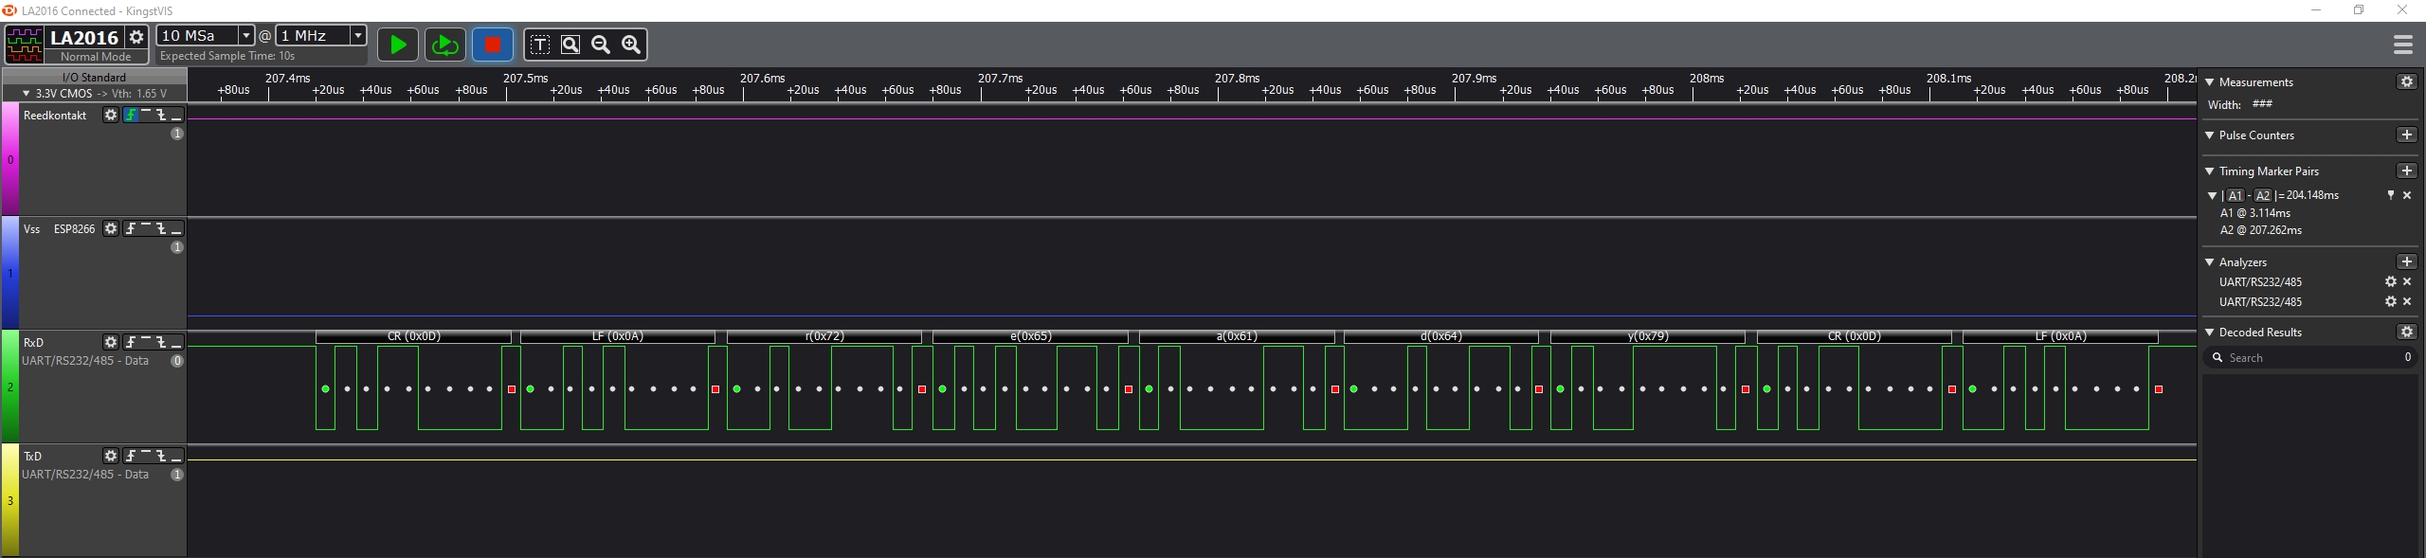Click the A2 @ 207.262ms marker time
The height and width of the screenshot is (558, 2426).
click(2261, 230)
